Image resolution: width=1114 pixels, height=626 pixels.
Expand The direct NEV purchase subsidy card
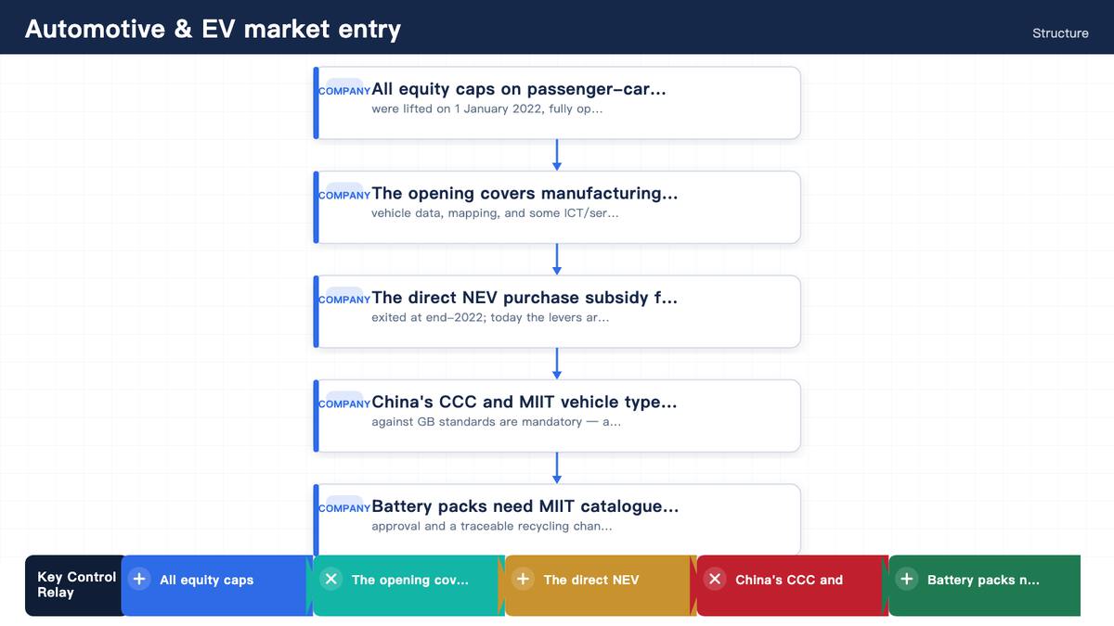point(557,312)
